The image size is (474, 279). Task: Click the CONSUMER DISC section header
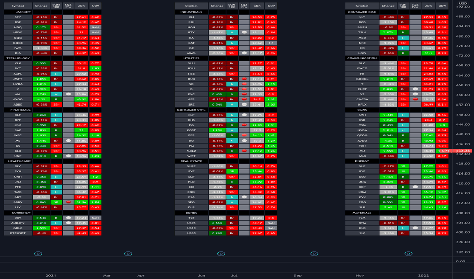(x=362, y=12)
